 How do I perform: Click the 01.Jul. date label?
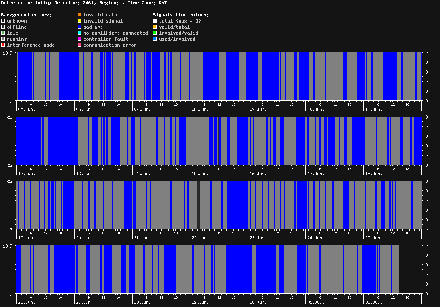point(316,302)
